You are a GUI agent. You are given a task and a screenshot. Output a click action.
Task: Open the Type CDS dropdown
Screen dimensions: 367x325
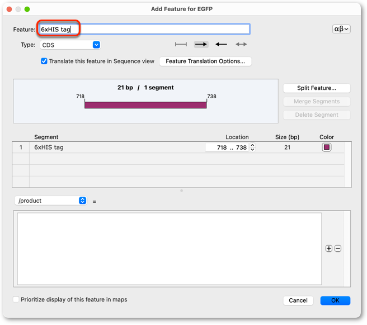[x=70, y=45]
